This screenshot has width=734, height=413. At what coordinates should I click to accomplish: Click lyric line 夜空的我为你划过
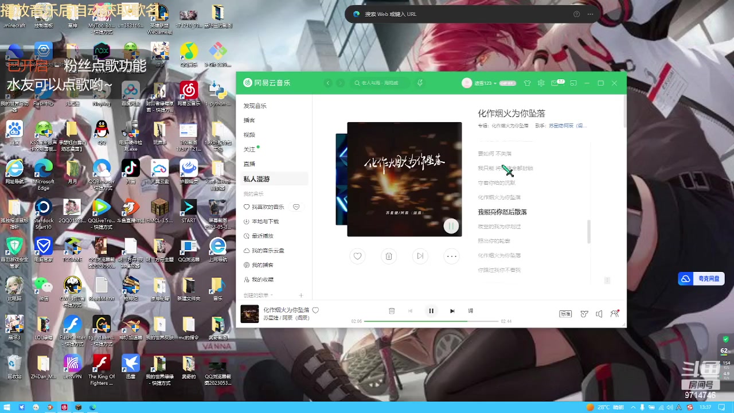[x=499, y=227]
